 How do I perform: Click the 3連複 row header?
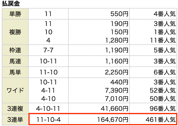coord(15,109)
